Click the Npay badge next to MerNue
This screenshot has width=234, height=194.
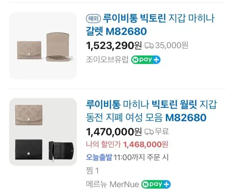(x=156, y=184)
